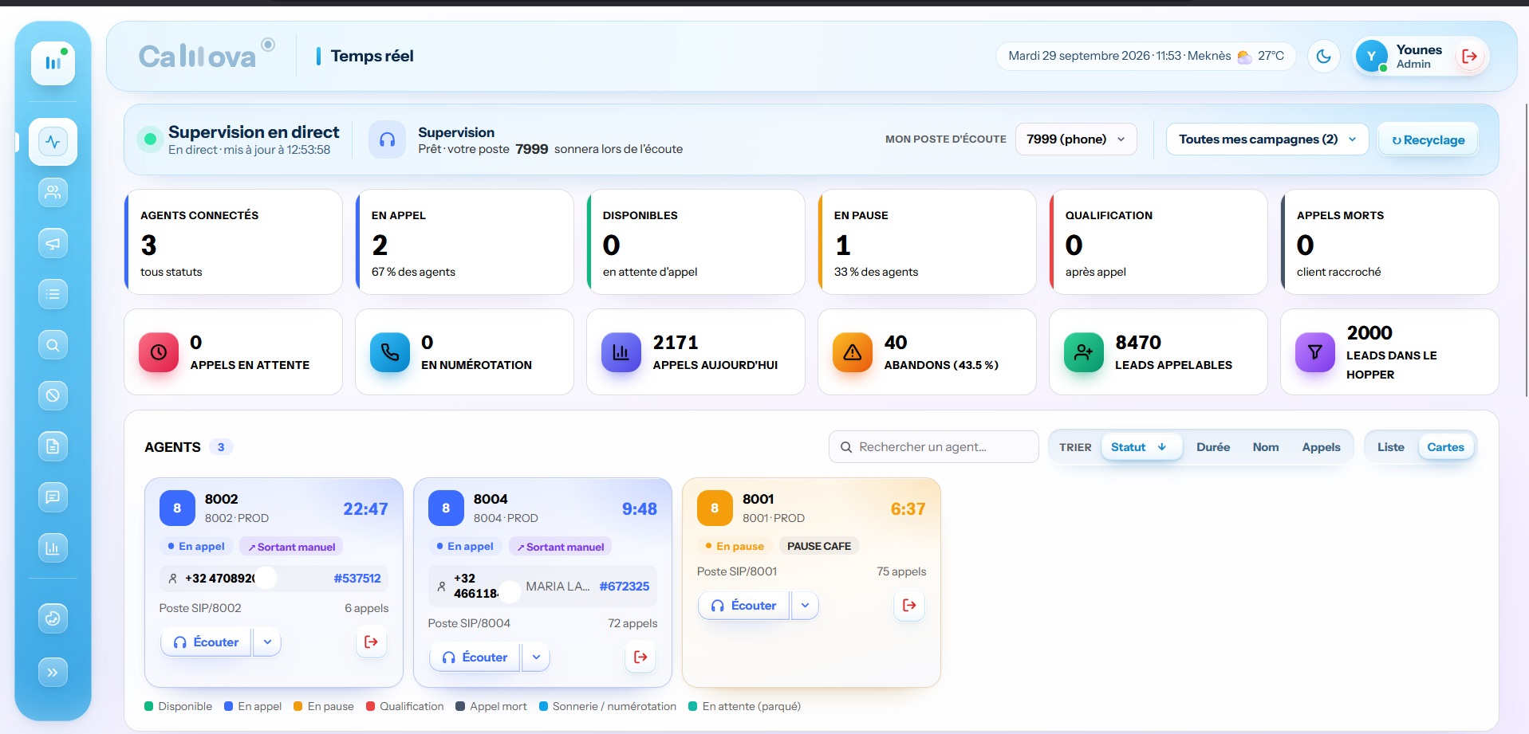Open the campaigns megaphone sidebar icon
This screenshot has height=734, width=1529.
(53, 243)
